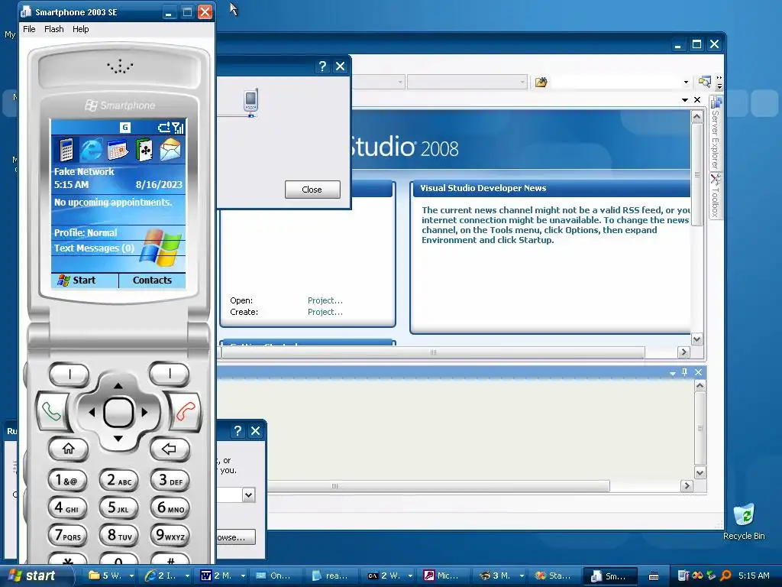The width and height of the screenshot is (782, 587).
Task: Open the envelope messaging icon on phone
Action: 170,149
